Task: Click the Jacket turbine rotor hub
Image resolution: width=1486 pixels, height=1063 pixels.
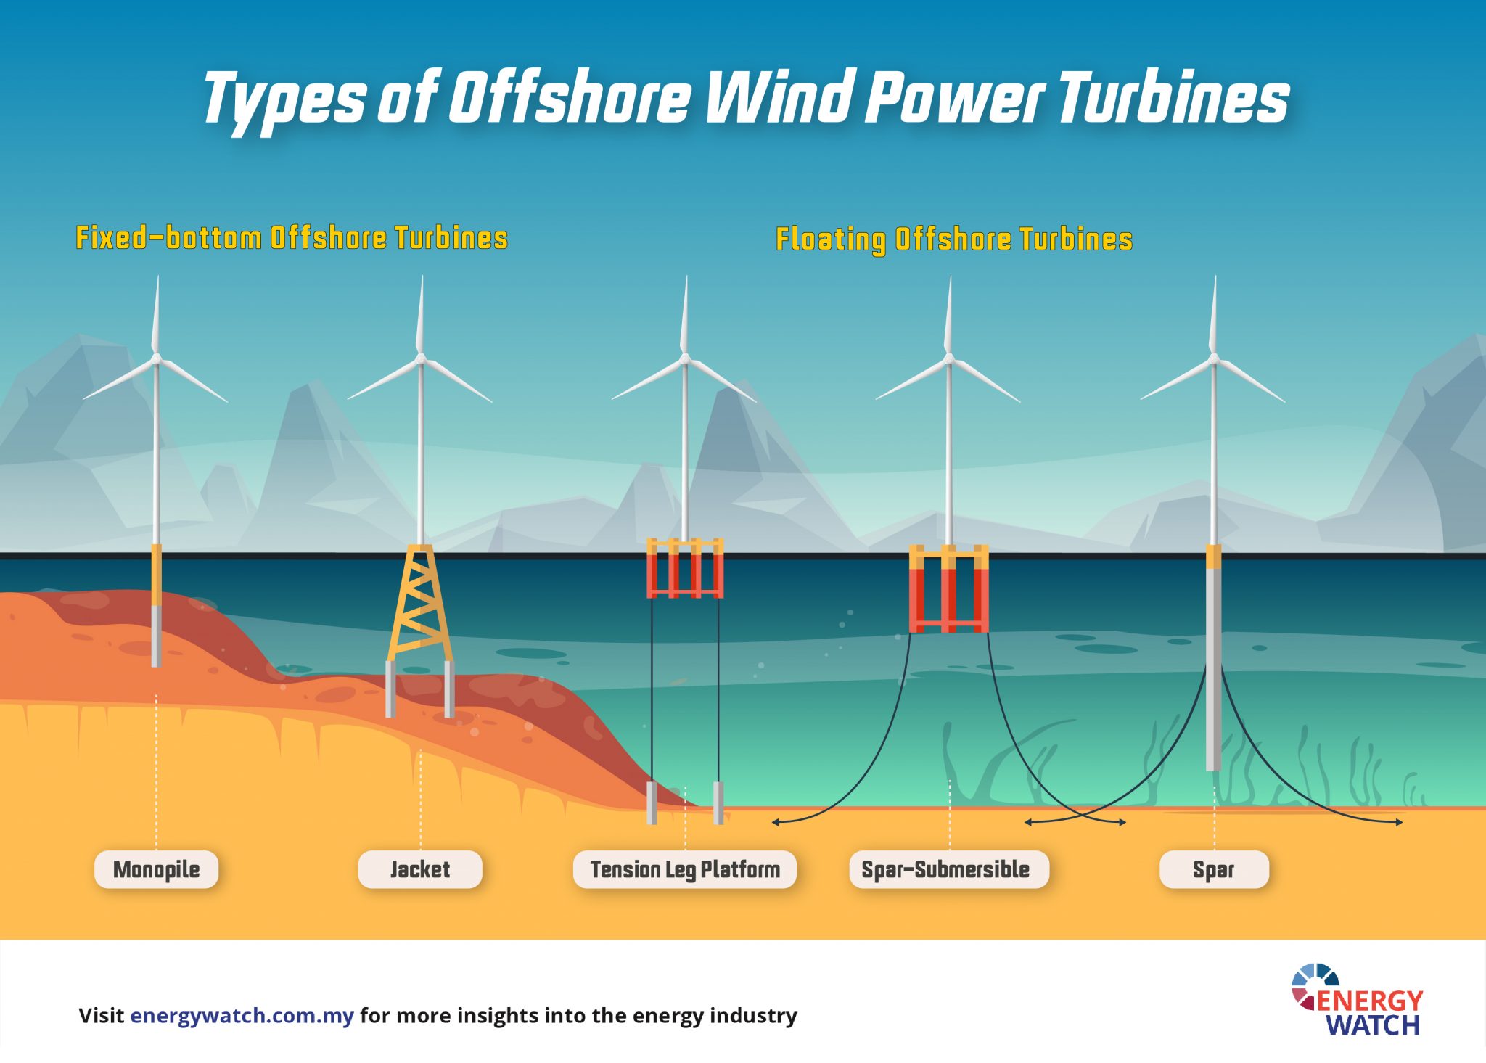Action: 420,359
